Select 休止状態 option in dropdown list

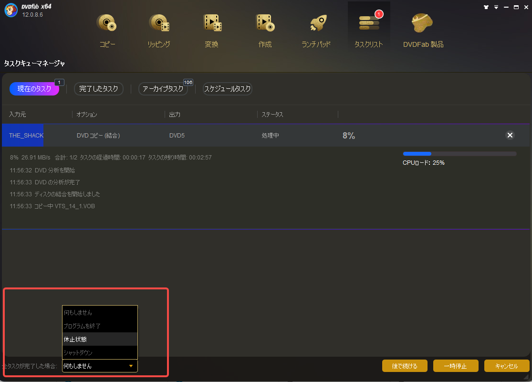pyautogui.click(x=100, y=339)
